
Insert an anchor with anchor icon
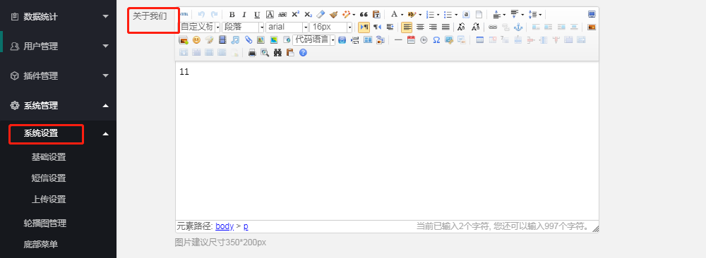tap(518, 27)
